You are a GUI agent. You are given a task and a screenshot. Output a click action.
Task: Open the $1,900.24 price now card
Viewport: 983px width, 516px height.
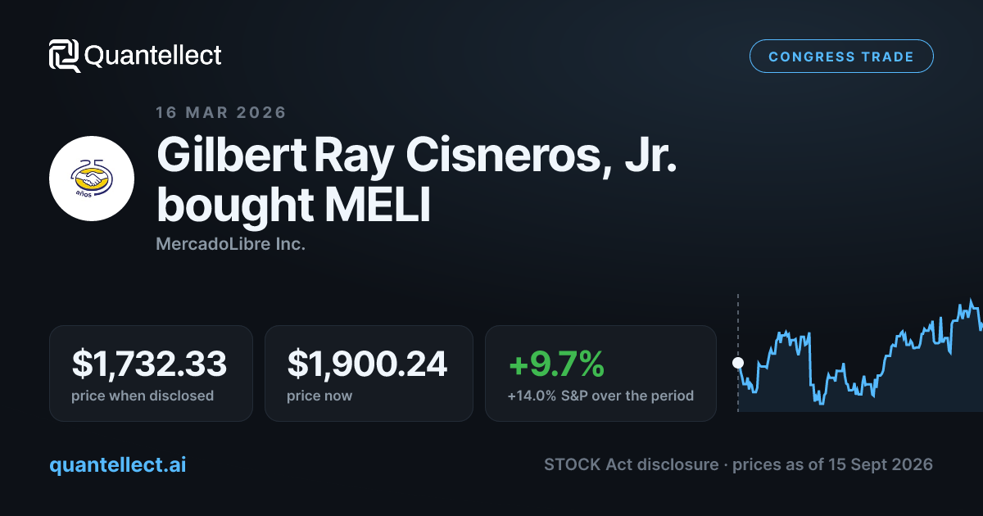click(369, 373)
